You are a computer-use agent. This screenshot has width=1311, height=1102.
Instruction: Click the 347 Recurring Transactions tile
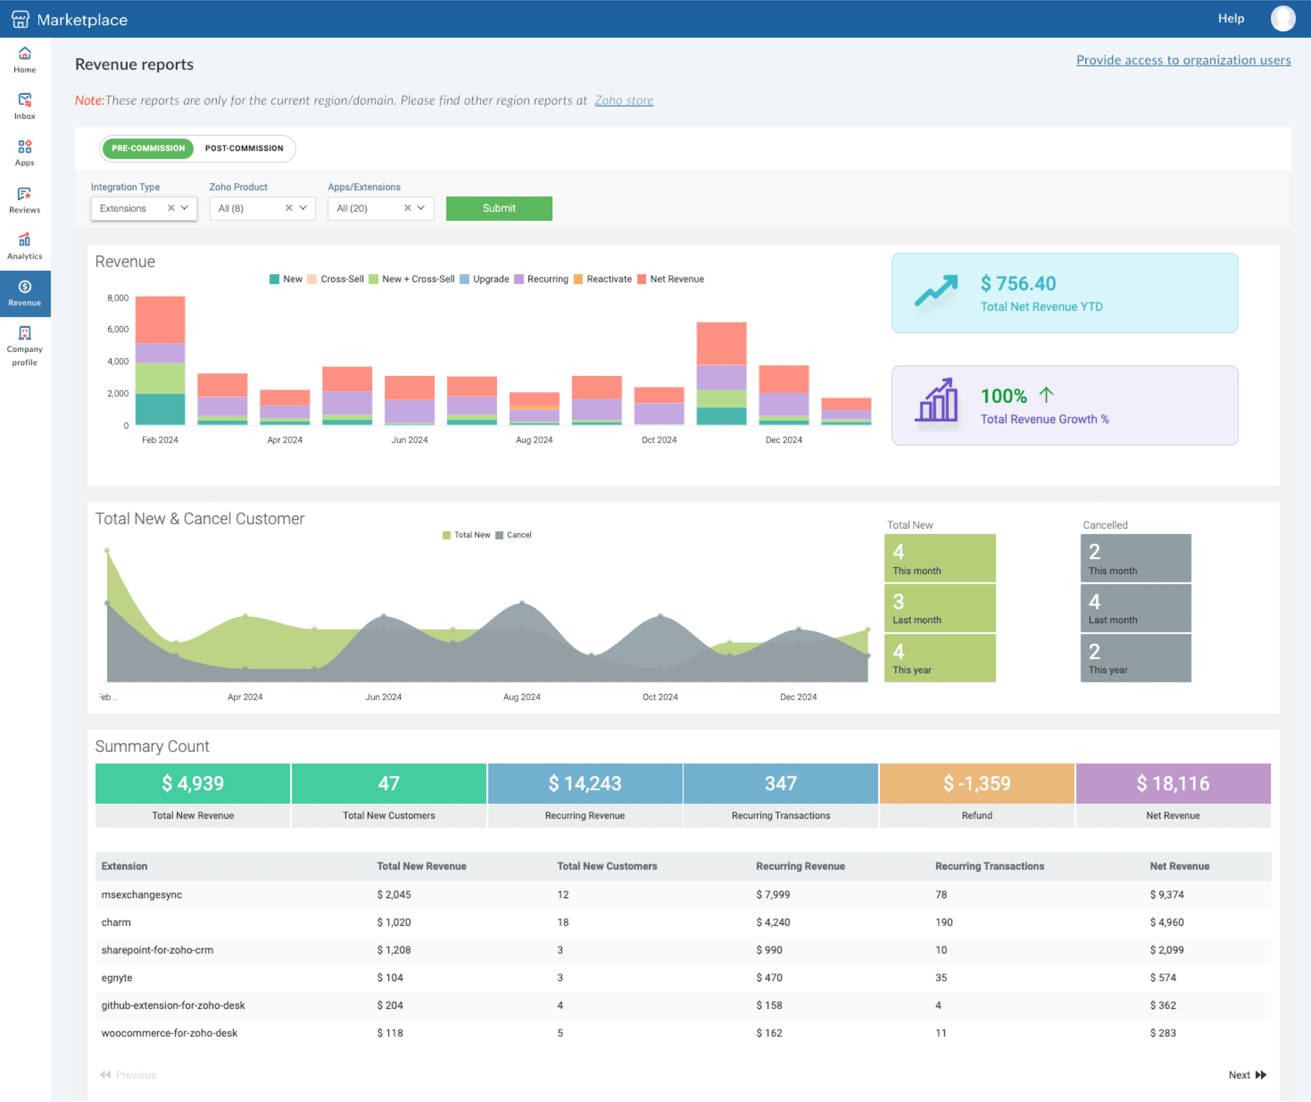781,795
